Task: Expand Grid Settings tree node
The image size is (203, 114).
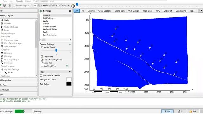Action: [41, 18]
